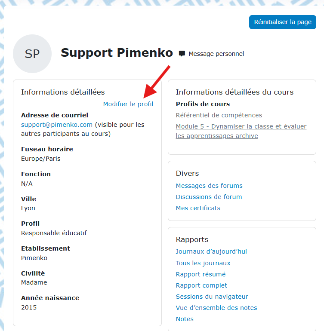This screenshot has height=331, width=324.
Task: Open Vue d'ensemble des notes
Action: tap(216, 308)
